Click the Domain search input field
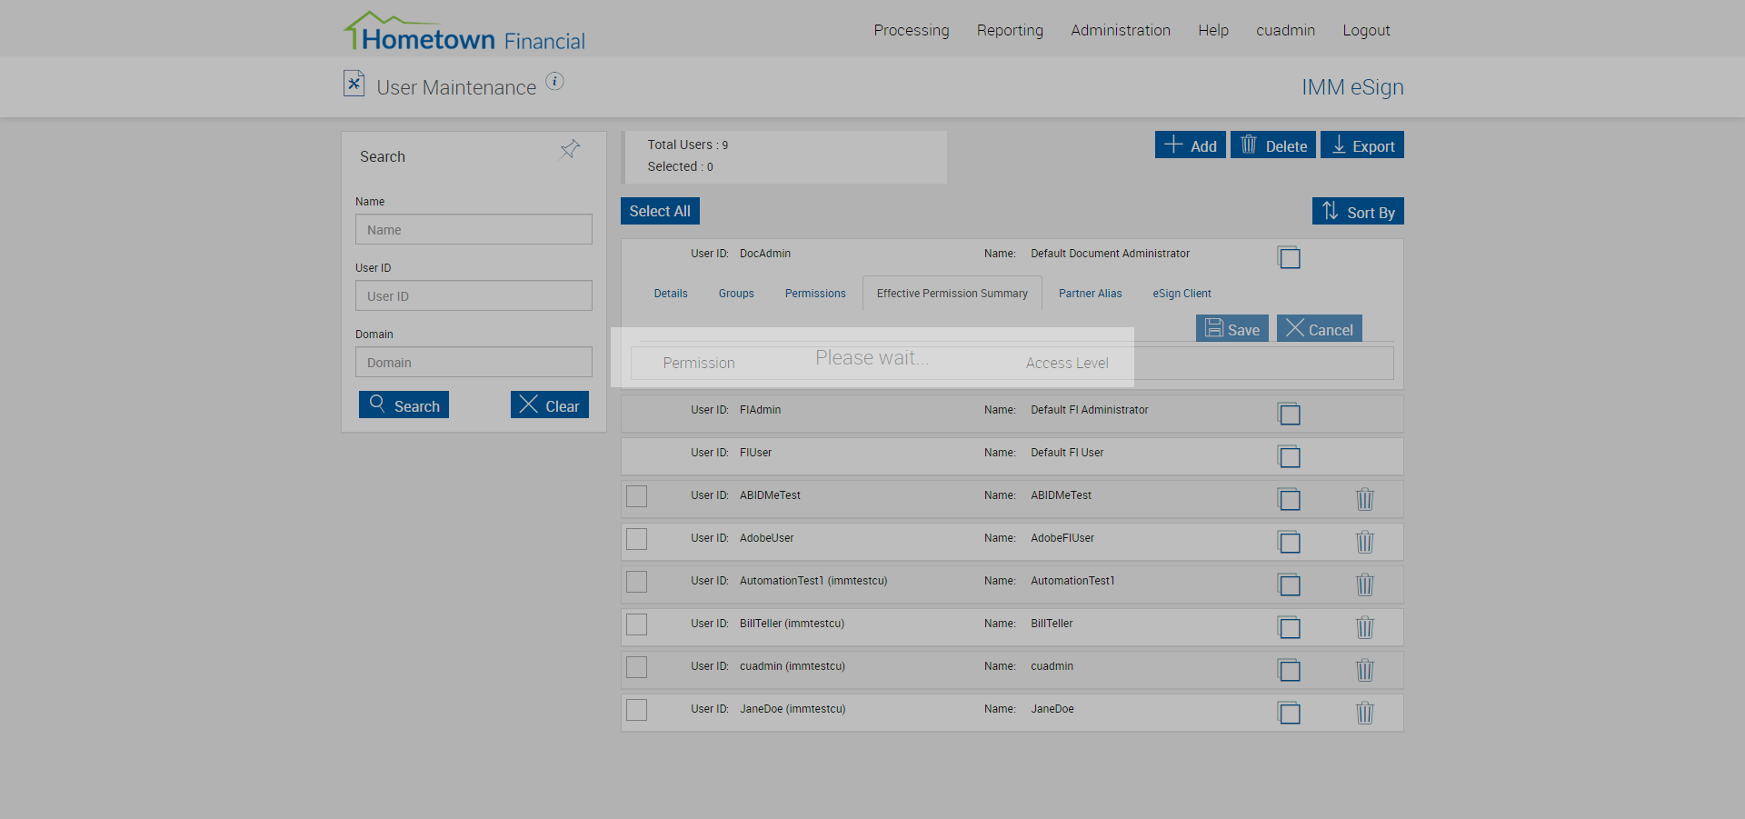The image size is (1745, 819). (x=474, y=363)
